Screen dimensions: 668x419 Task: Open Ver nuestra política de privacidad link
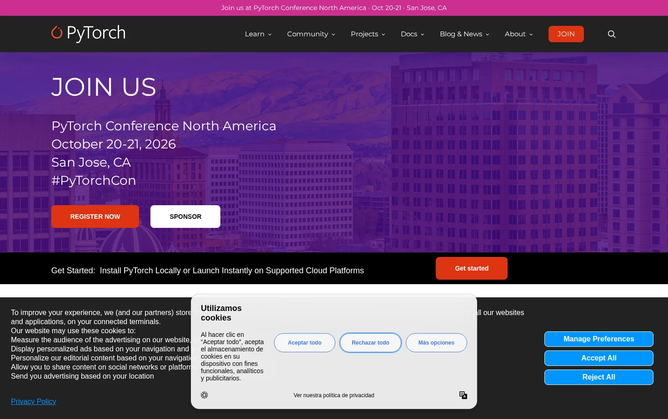(334, 395)
